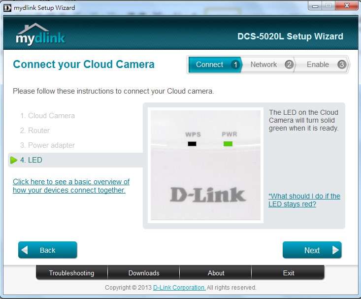Click the camera LED illustration image
This screenshot has width=361, height=299.
point(205,165)
